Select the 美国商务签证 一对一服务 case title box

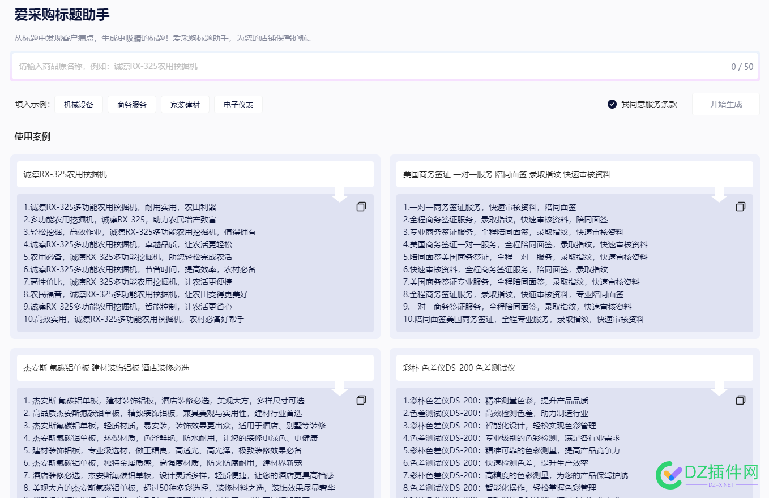[x=575, y=174]
